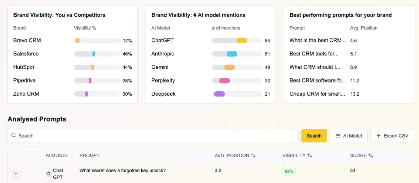Sort by Visibility column arrows
This screenshot has width=419, height=183.
(x=310, y=155)
